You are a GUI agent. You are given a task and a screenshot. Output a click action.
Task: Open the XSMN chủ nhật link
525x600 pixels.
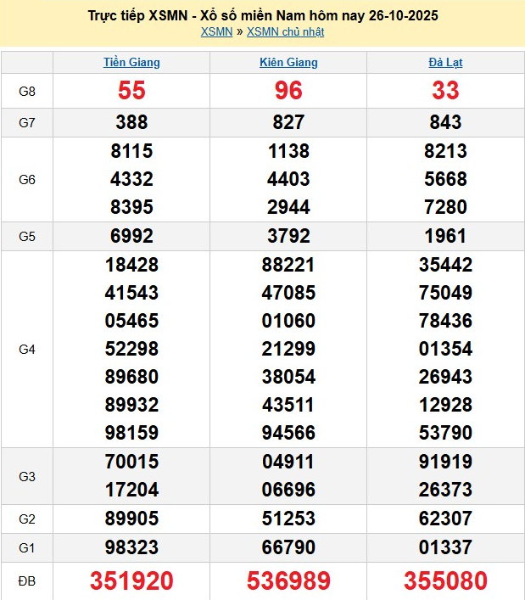(x=285, y=32)
